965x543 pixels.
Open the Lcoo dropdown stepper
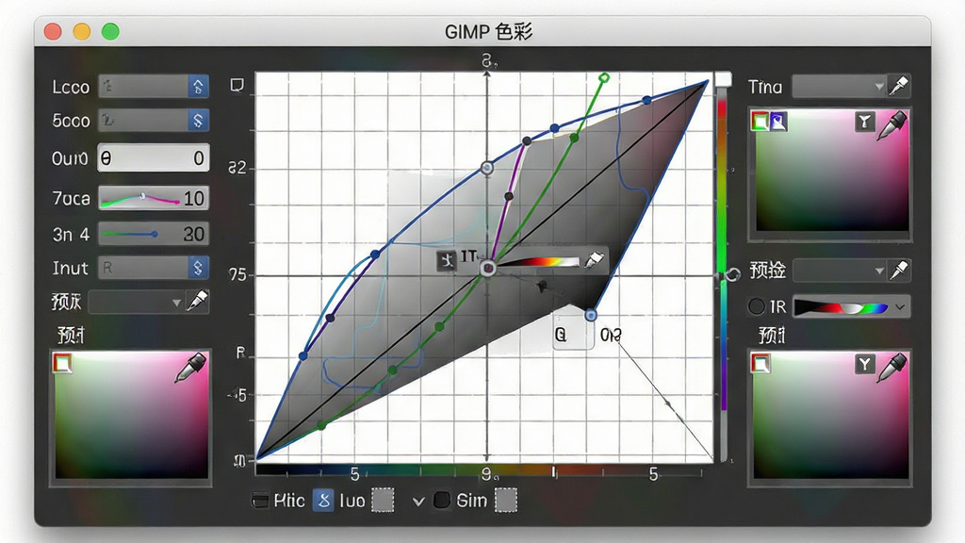[x=198, y=86]
